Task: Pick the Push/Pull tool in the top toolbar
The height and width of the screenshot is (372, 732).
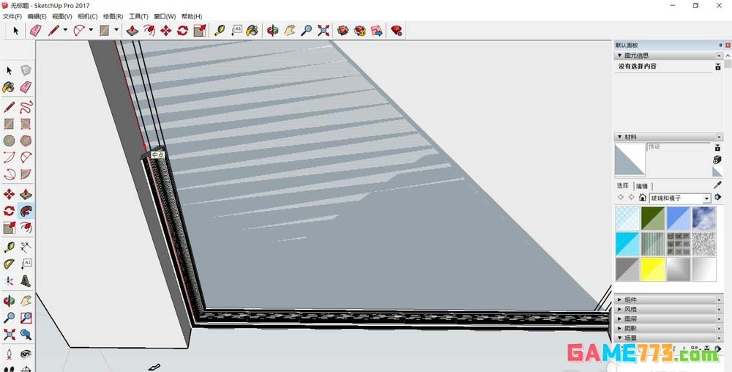Action: click(132, 31)
